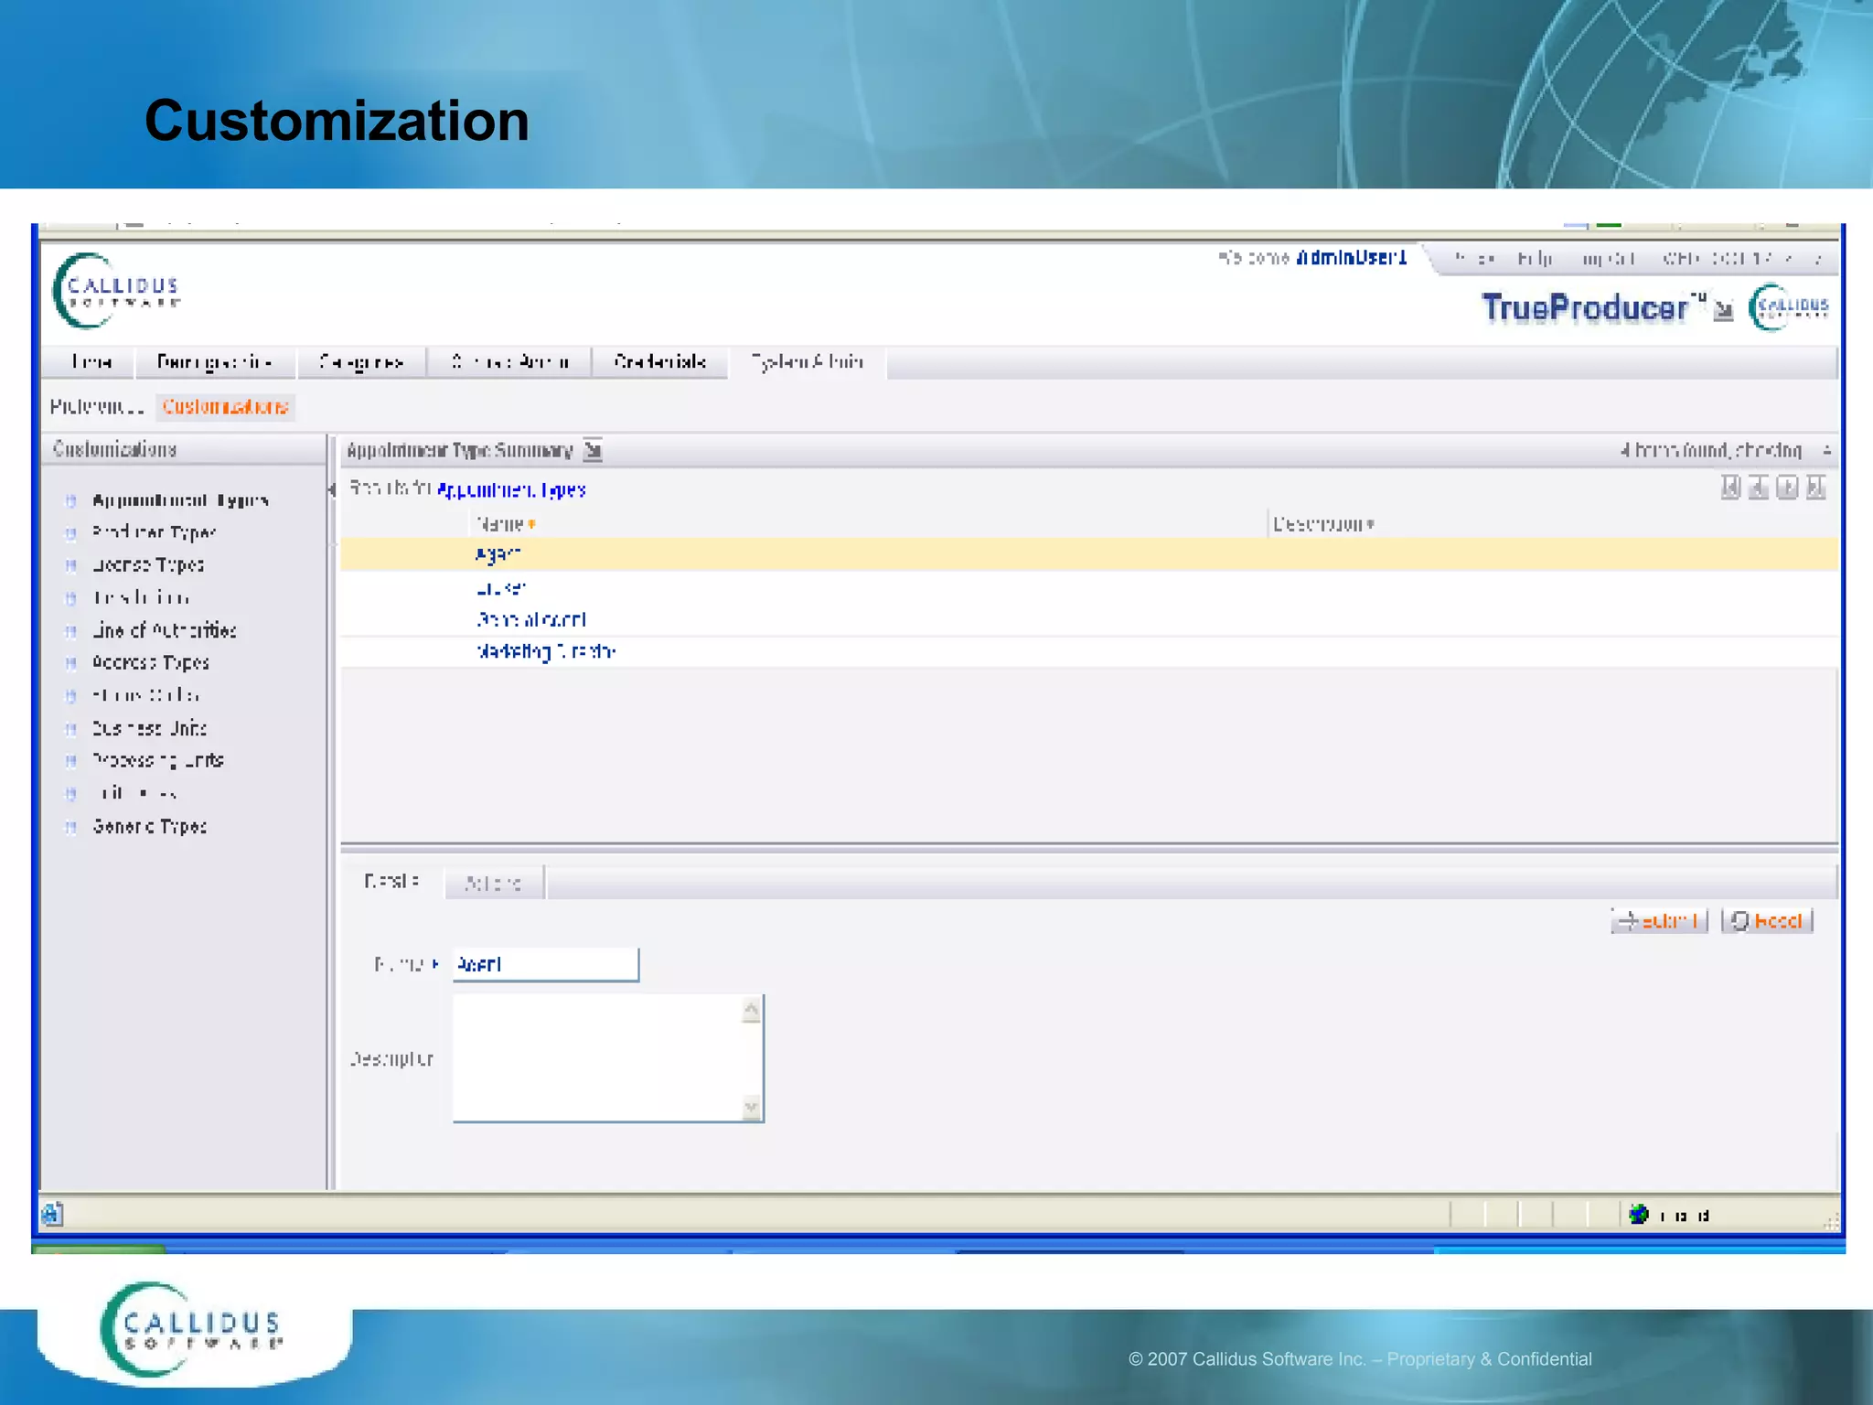The width and height of the screenshot is (1873, 1405).
Task: Collapse the Customizations side panel
Action: click(331, 490)
